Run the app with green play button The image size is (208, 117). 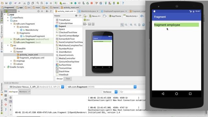click(71, 3)
